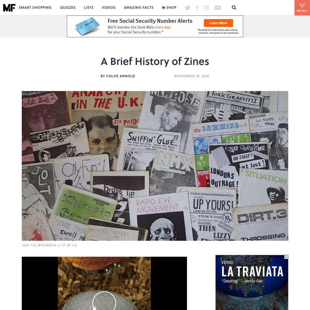The height and width of the screenshot is (310, 310).
Task: Open the YouTube social icon
Action: (218, 8)
